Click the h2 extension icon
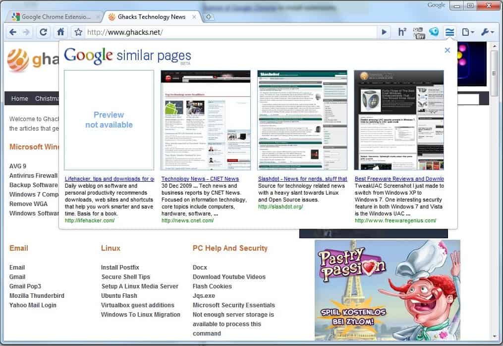 pyautogui.click(x=402, y=32)
